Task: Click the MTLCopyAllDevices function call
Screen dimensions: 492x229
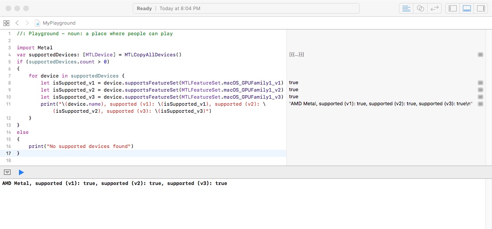Action: 153,55
